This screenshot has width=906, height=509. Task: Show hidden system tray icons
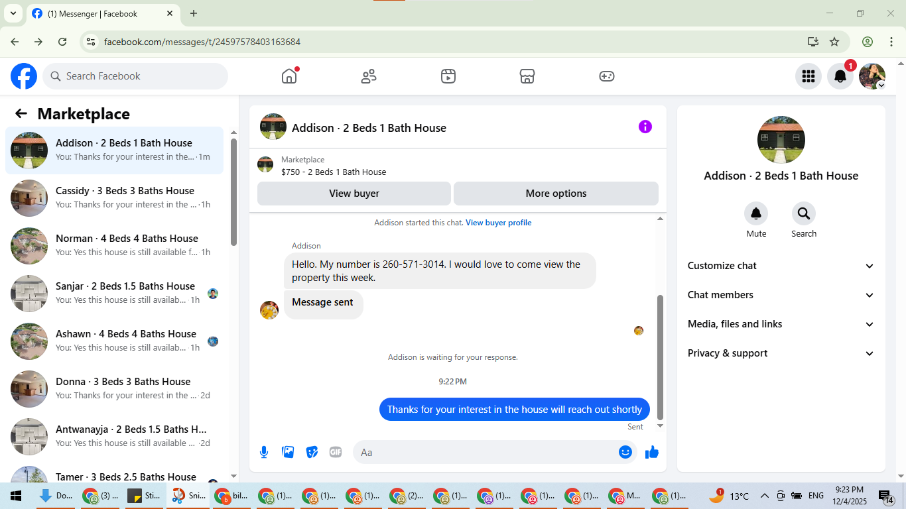[764, 496]
